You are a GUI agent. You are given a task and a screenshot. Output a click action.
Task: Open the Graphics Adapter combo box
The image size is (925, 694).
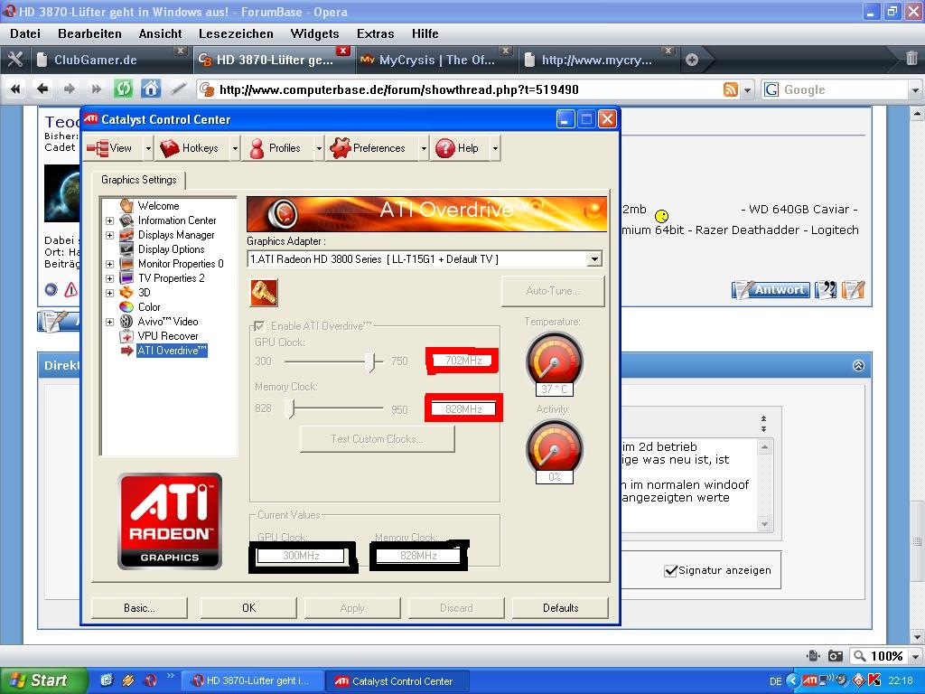425,259
